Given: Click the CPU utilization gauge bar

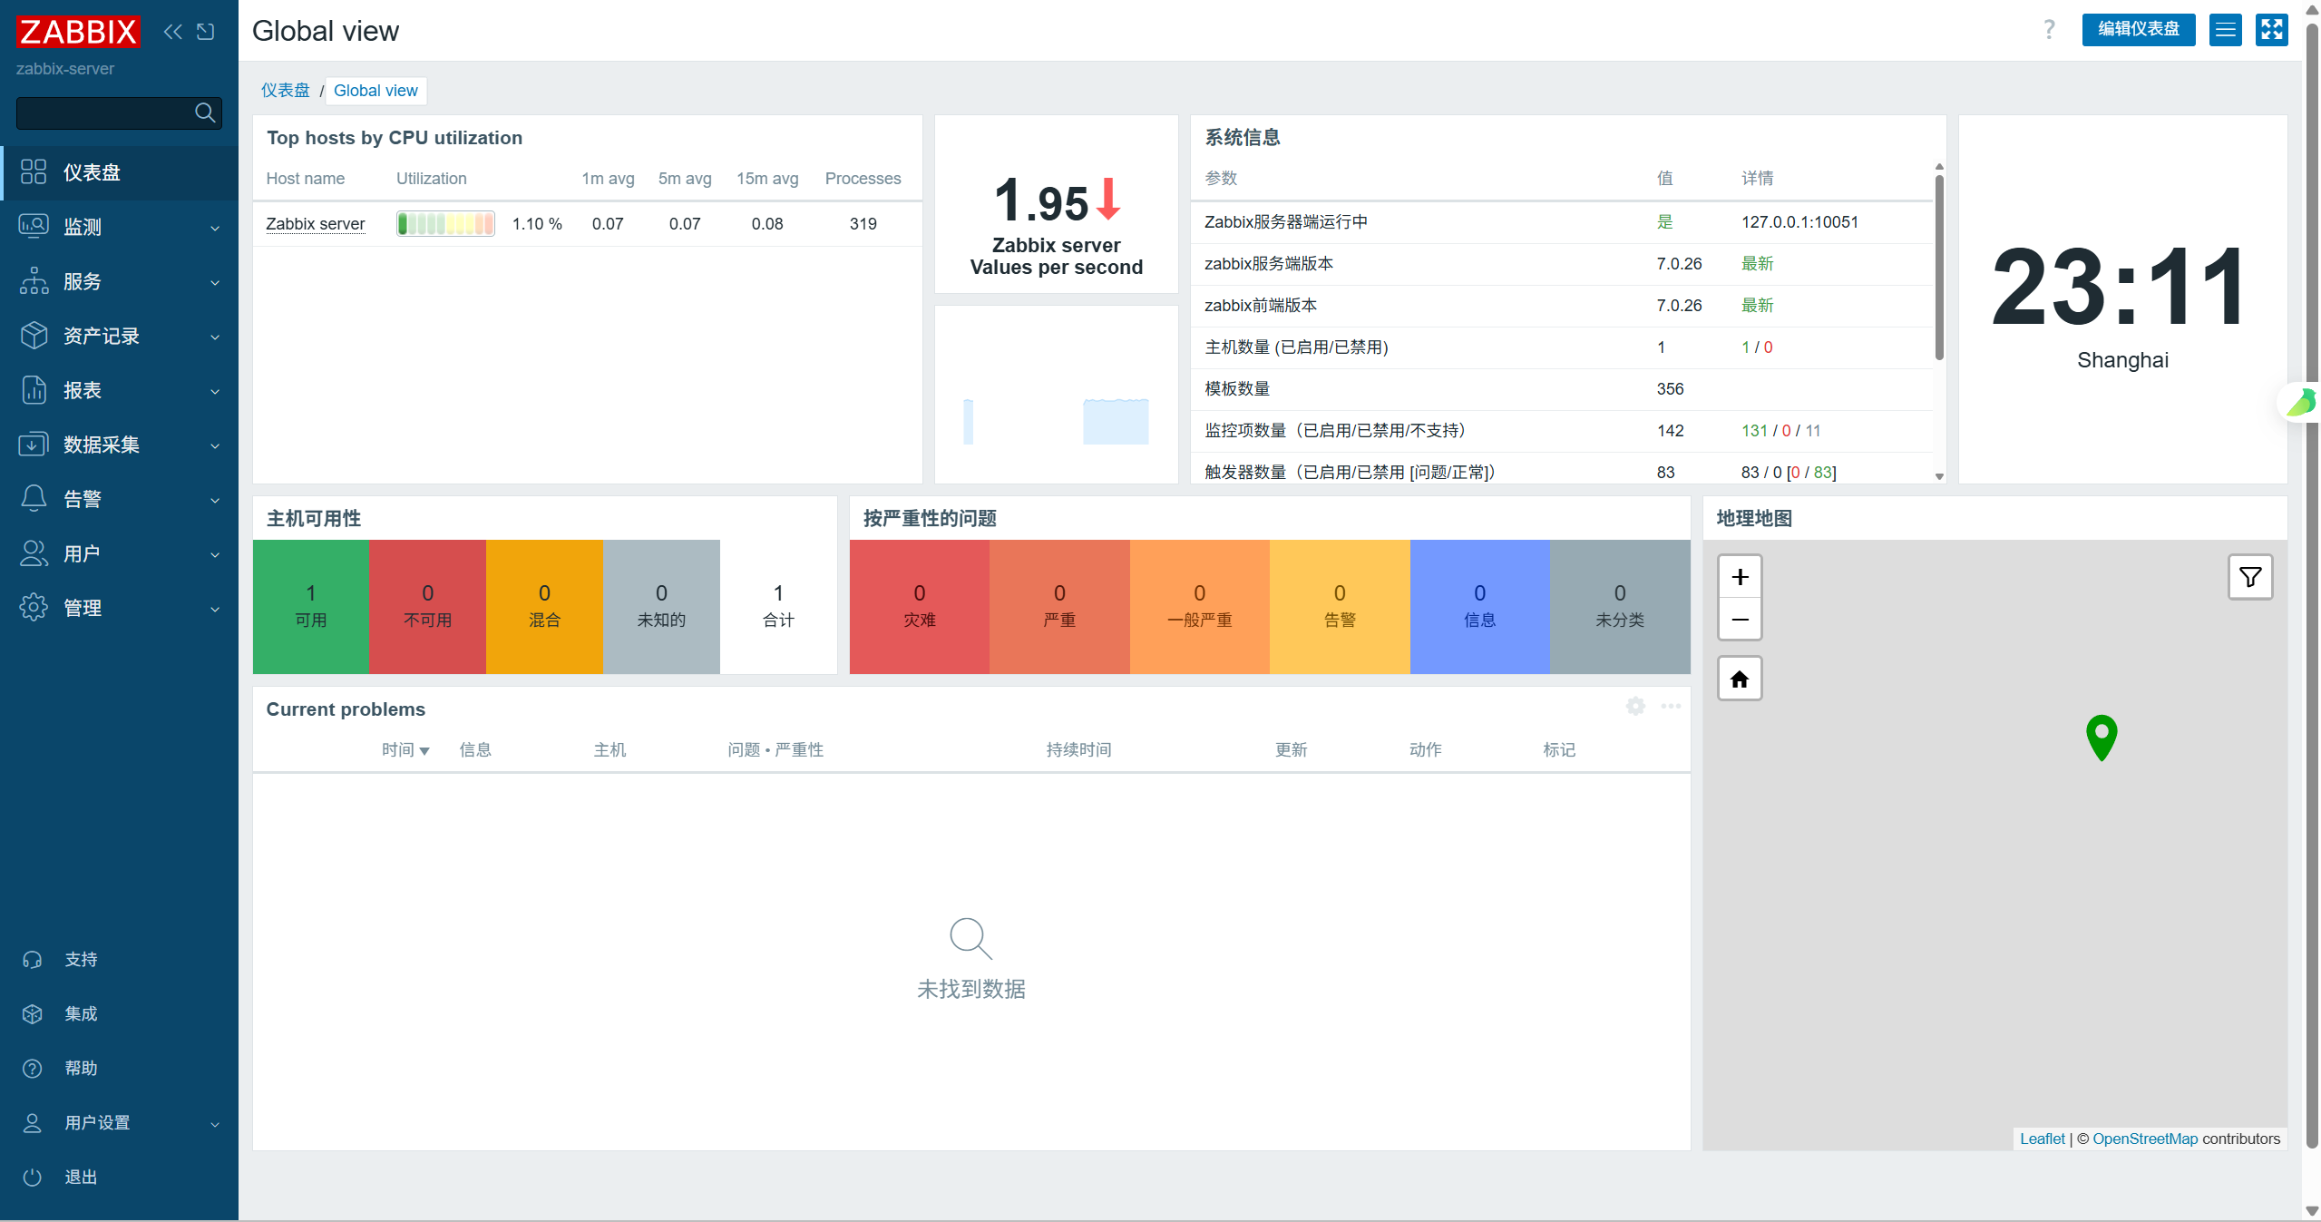Looking at the screenshot, I should [x=445, y=223].
